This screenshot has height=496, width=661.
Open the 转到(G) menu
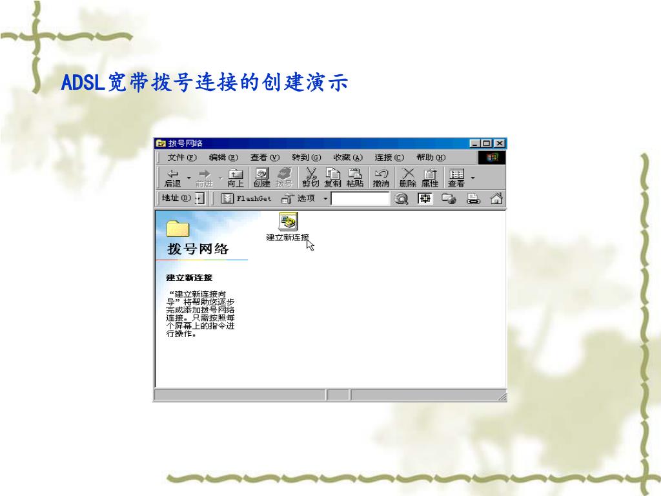click(x=306, y=158)
